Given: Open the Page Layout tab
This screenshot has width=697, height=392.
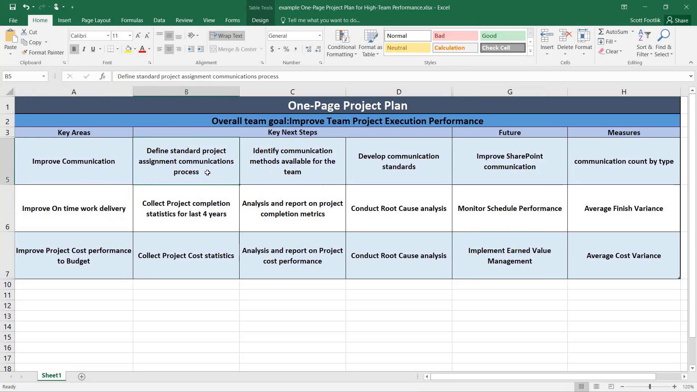Looking at the screenshot, I should pyautogui.click(x=96, y=20).
